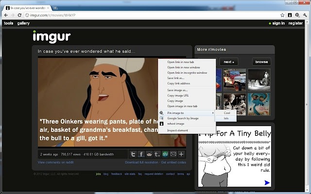Click 'Download full resolution' link

[x=141, y=162]
